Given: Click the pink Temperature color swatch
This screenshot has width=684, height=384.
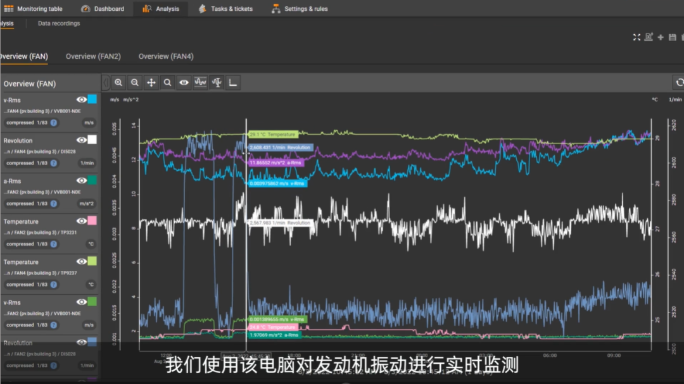Looking at the screenshot, I should [x=92, y=221].
